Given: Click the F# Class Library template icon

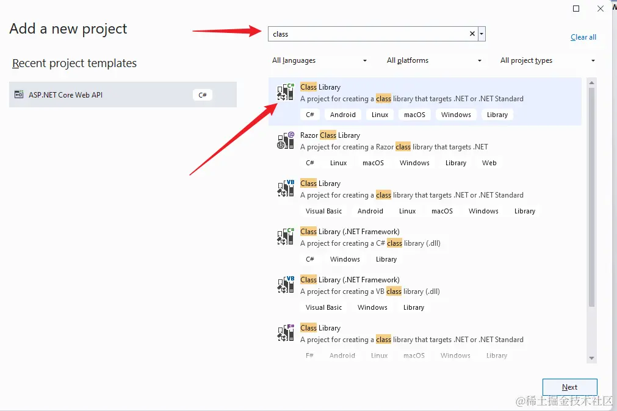Looking at the screenshot, I should pos(286,333).
